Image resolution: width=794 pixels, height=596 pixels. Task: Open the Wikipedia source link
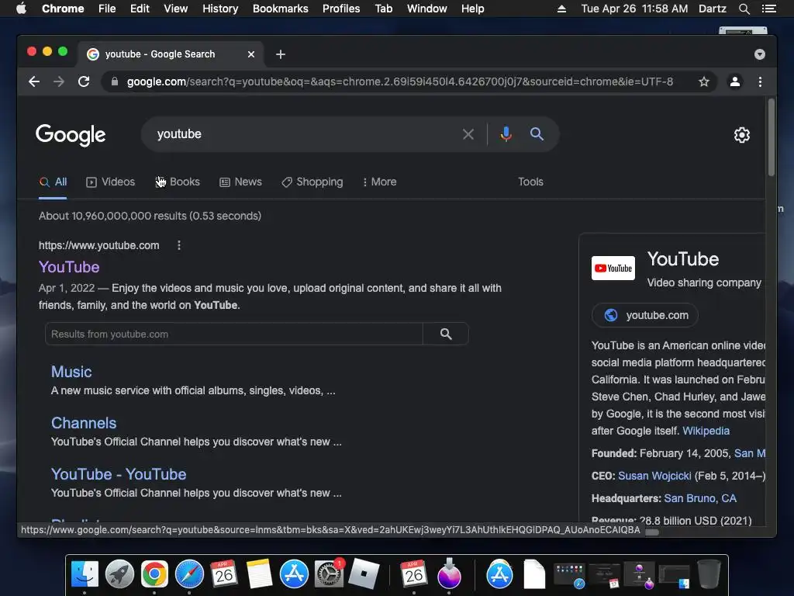tap(706, 431)
